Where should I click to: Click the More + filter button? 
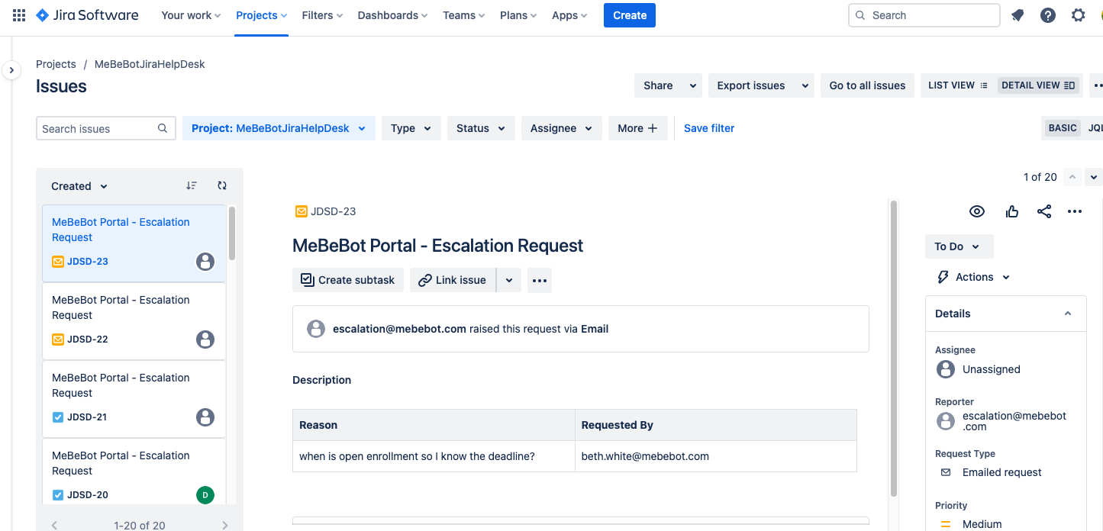coord(638,128)
